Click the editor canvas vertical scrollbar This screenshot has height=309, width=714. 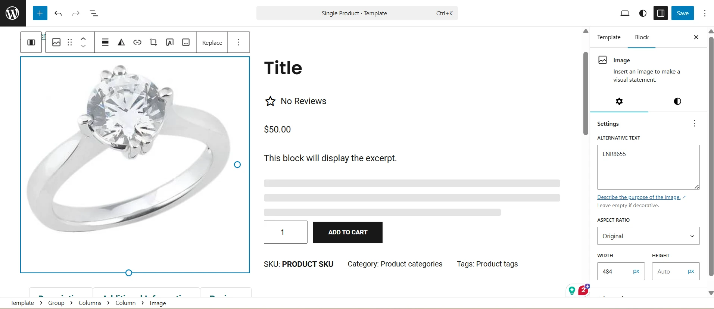point(586,93)
